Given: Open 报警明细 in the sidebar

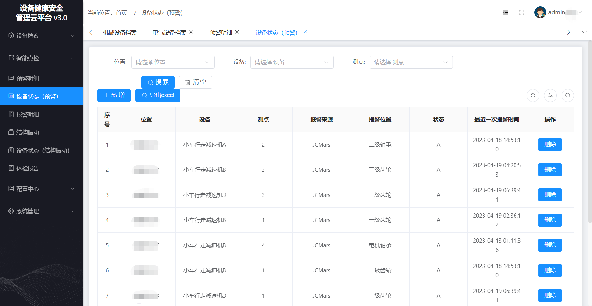Looking at the screenshot, I should click(x=28, y=114).
